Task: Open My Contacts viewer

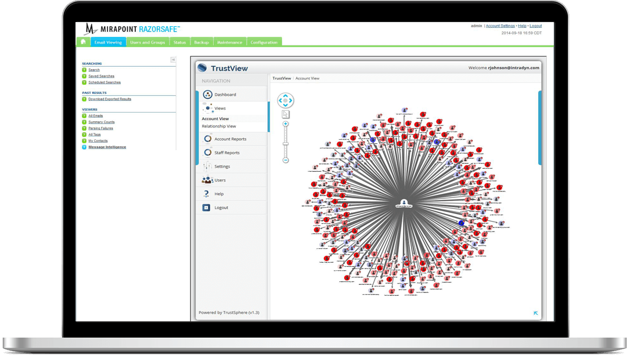Action: click(x=98, y=141)
